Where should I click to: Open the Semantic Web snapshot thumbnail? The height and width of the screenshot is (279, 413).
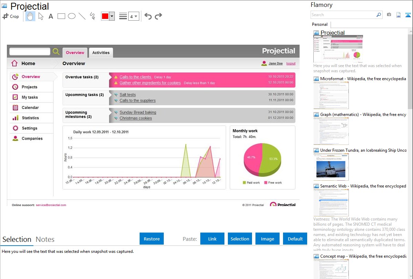coord(331,203)
